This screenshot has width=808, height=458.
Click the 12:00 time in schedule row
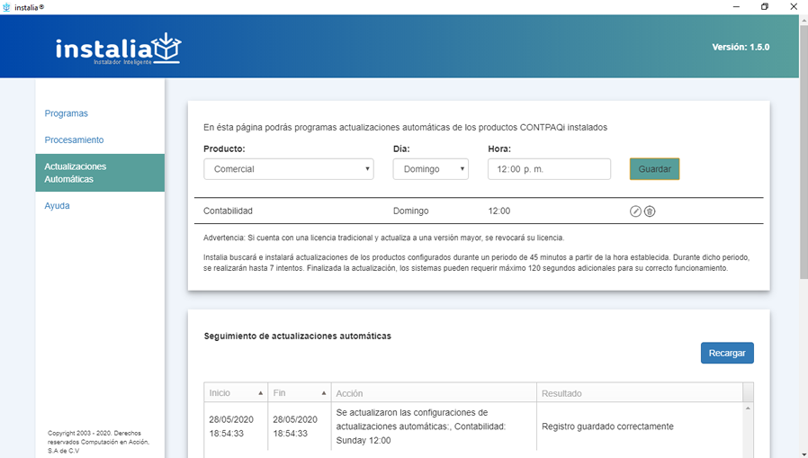[x=498, y=211]
